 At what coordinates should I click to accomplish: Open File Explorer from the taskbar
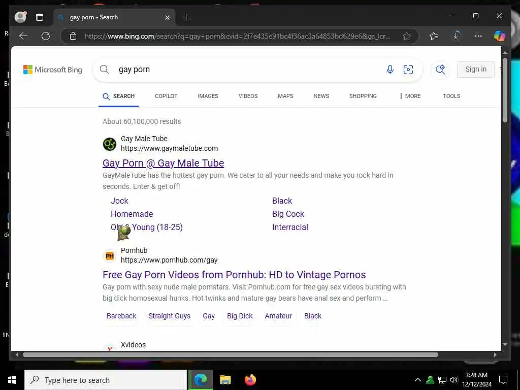coord(225,380)
